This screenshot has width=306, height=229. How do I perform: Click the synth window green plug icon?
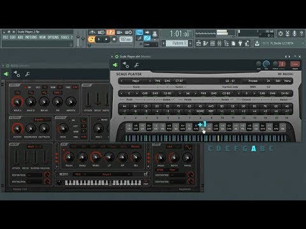coord(6,74)
